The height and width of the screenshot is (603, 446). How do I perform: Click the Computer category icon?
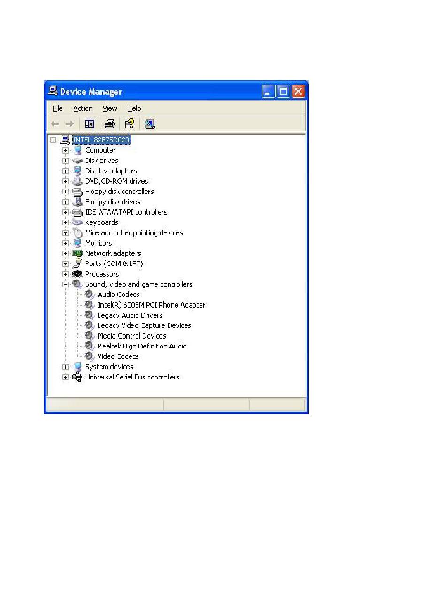(77, 150)
